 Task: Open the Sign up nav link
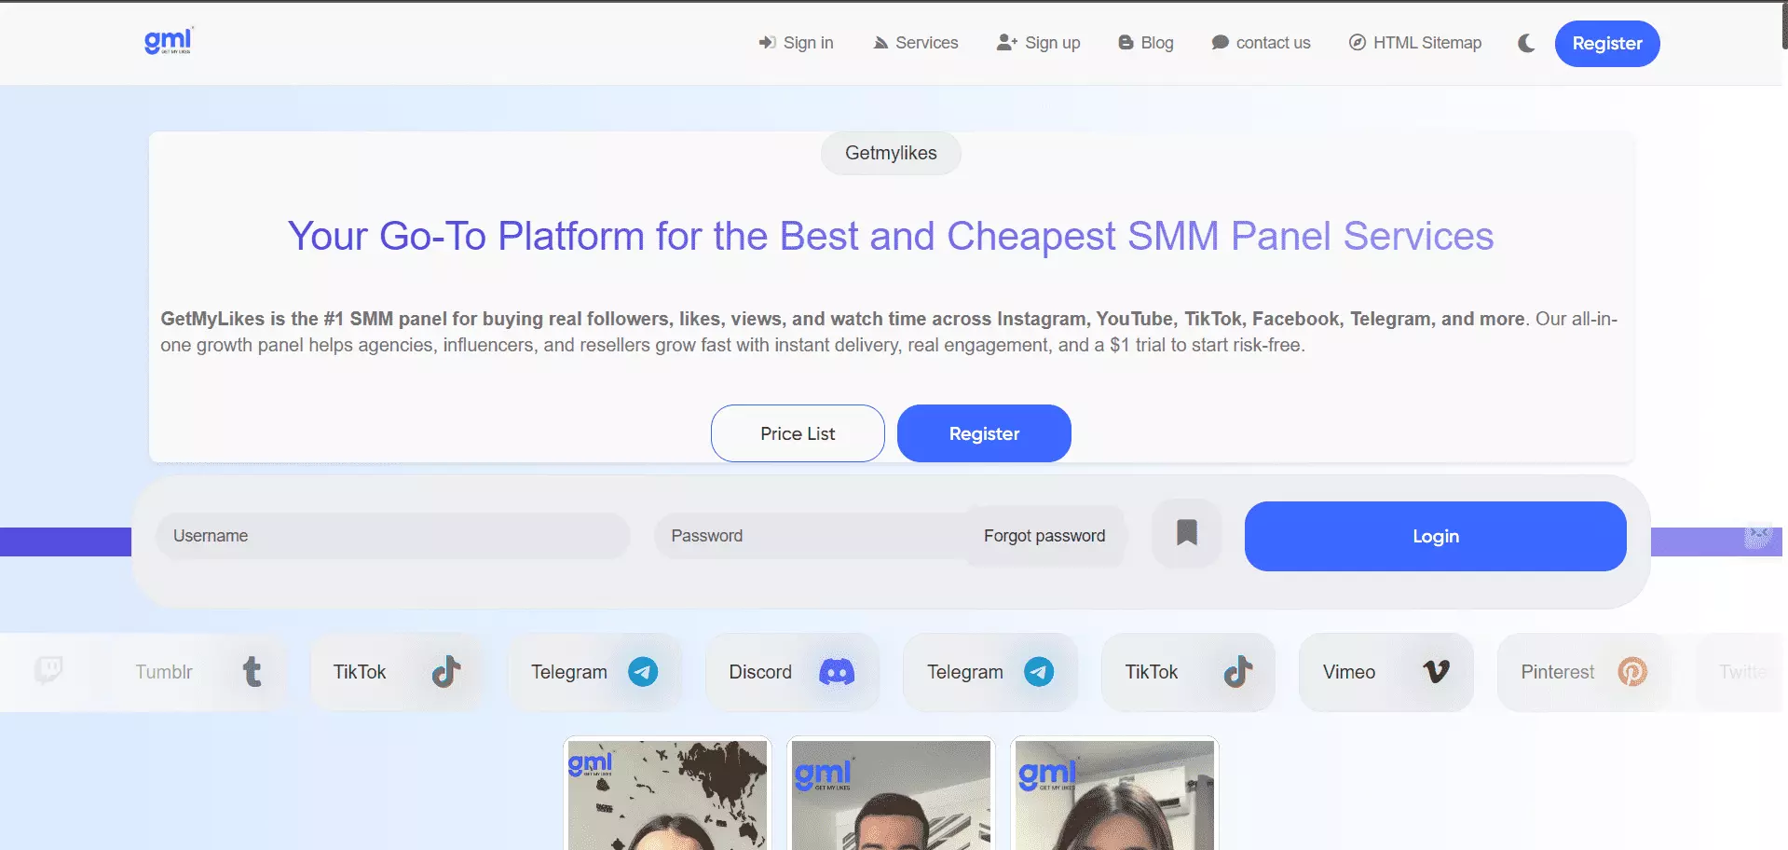tap(1038, 43)
